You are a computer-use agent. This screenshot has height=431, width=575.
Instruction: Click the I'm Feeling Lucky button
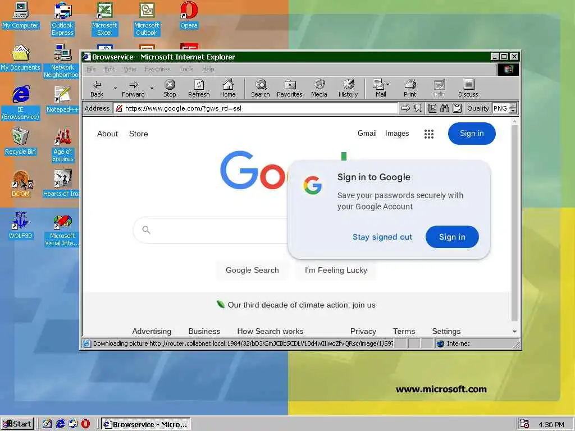pyautogui.click(x=336, y=270)
